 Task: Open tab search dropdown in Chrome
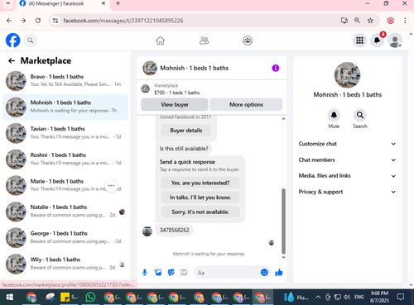click(8, 3)
